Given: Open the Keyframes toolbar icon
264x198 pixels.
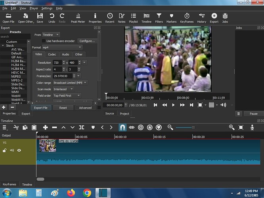Looking at the screenshot, I should pyautogui.click(x=187, y=18).
